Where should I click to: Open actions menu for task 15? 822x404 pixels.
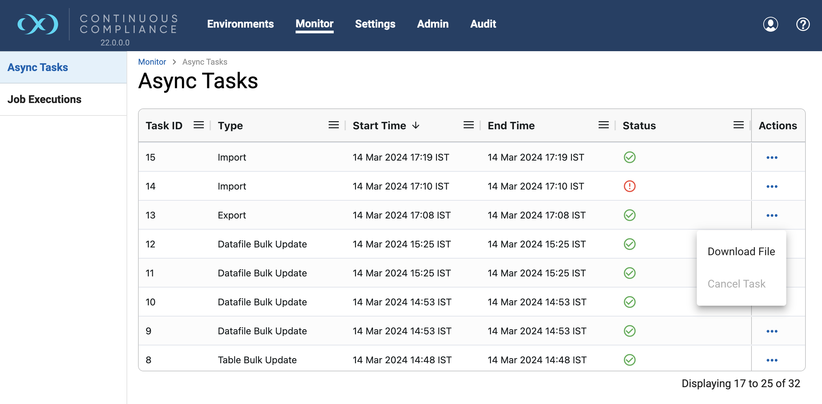[x=772, y=158]
